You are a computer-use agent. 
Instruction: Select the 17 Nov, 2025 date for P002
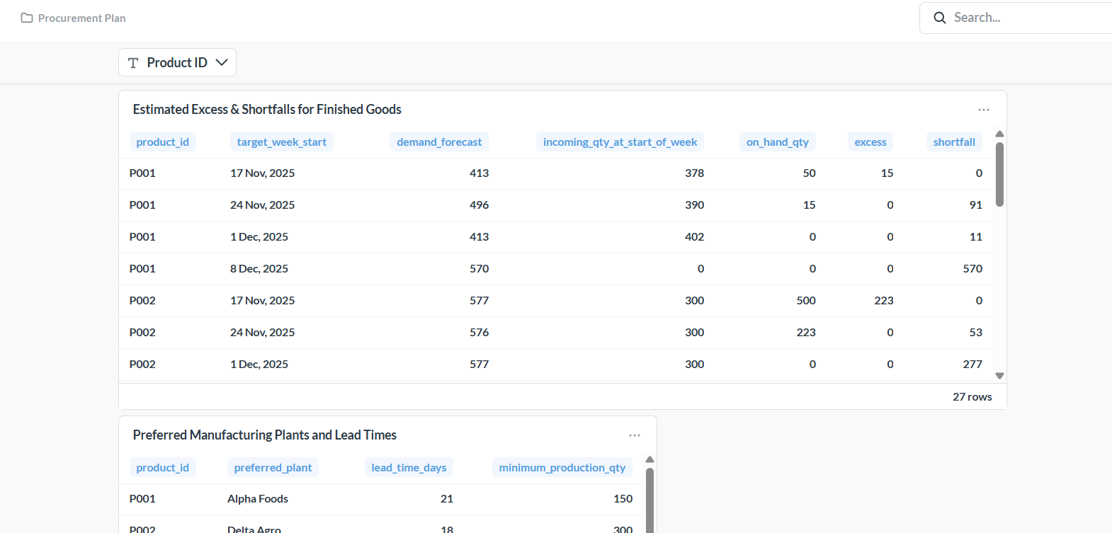[x=262, y=301]
